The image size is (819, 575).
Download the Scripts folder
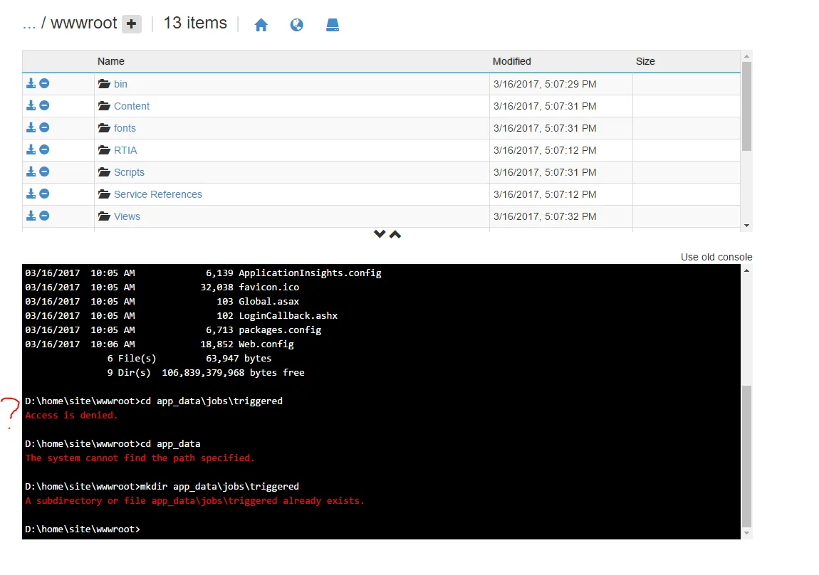pyautogui.click(x=31, y=172)
